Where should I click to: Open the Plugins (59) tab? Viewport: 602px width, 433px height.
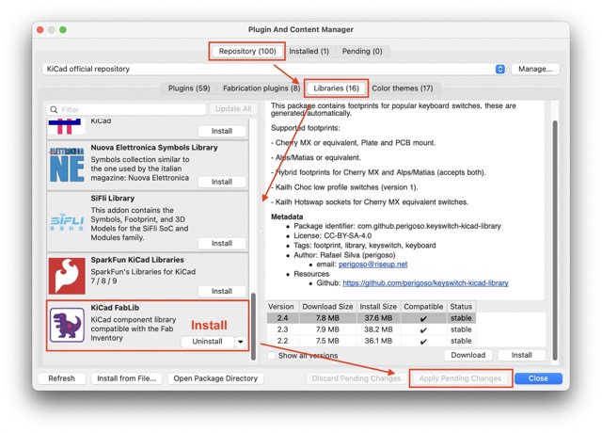pos(189,88)
